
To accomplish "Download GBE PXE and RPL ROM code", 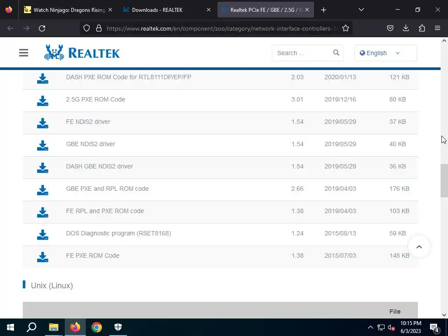I will pos(42,190).
